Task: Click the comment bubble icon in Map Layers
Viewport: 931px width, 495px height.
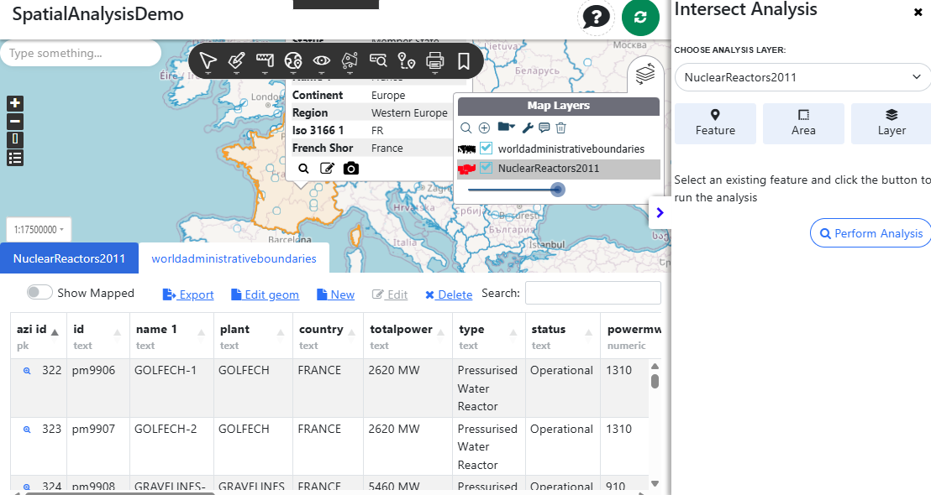Action: [x=544, y=128]
